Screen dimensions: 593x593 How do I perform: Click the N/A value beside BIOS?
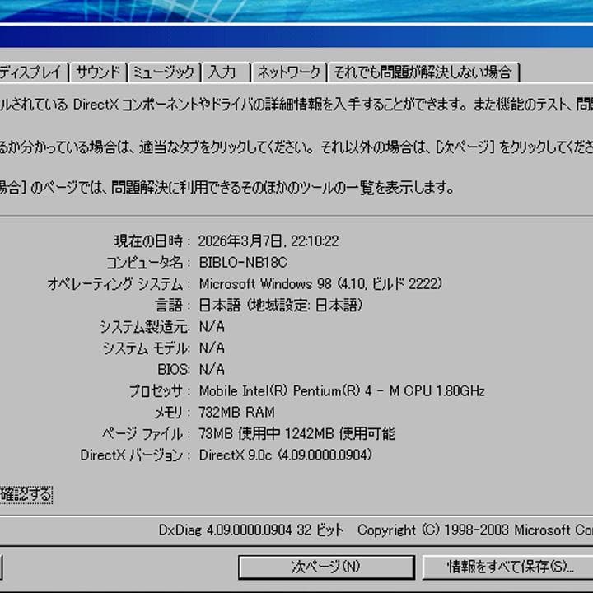[212, 370]
